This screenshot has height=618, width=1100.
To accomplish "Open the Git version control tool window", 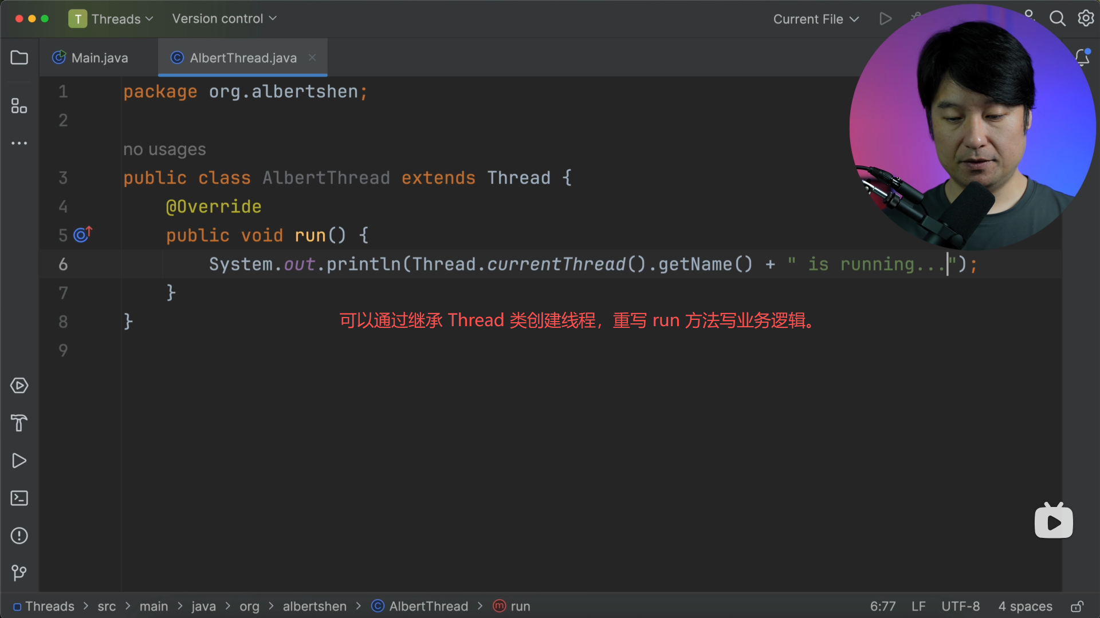I will (19, 573).
